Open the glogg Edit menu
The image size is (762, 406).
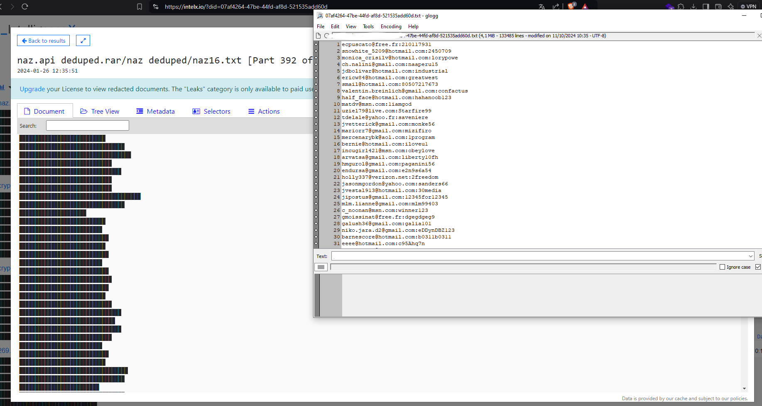coord(335,27)
